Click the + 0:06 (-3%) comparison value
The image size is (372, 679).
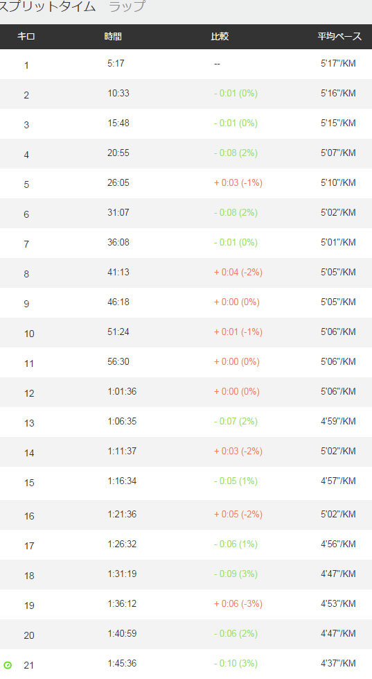(238, 603)
